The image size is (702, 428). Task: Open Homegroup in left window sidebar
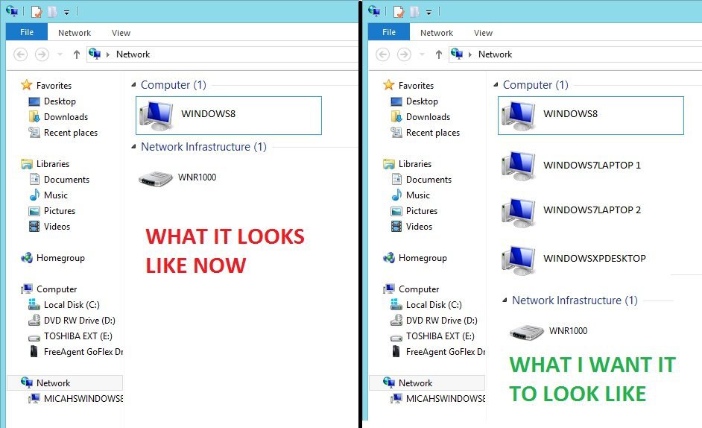(x=53, y=258)
